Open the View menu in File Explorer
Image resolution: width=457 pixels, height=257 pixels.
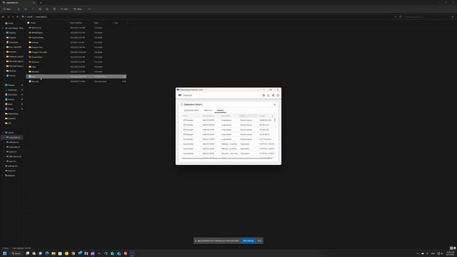(78, 9)
